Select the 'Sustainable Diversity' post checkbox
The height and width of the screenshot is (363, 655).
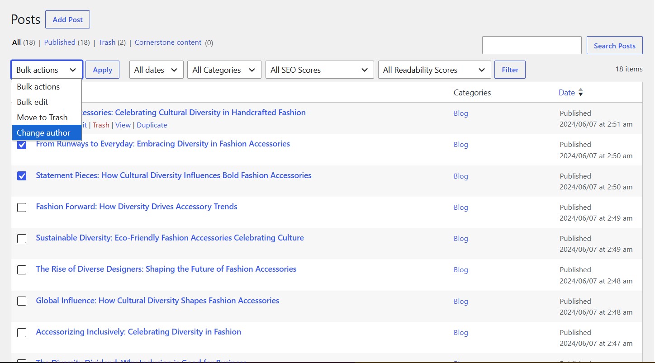22,239
